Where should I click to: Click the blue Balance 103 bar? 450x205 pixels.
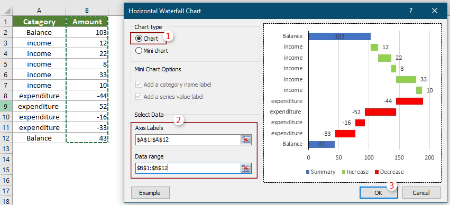(339, 36)
